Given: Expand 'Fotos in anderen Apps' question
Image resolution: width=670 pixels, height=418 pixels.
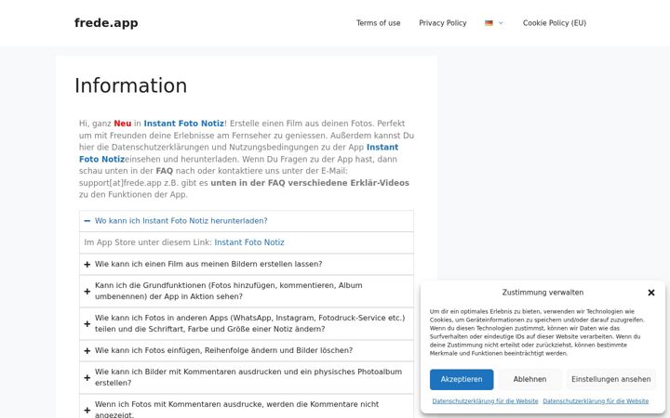Looking at the screenshot, I should point(246,323).
